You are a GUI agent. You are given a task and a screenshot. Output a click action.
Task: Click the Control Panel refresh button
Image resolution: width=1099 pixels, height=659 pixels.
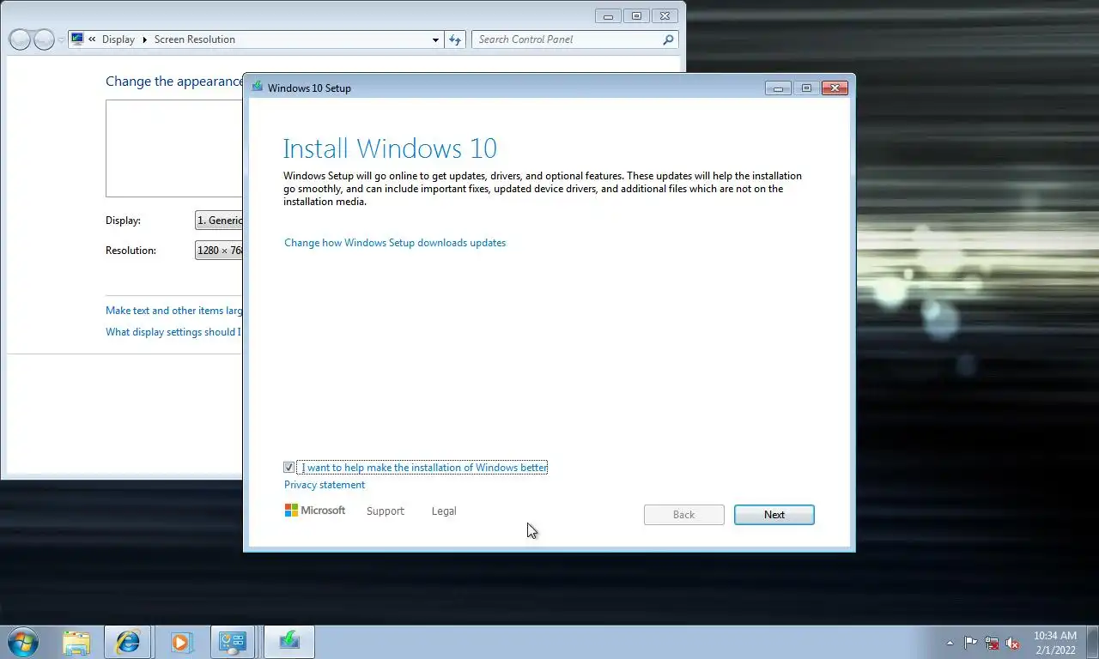(456, 39)
